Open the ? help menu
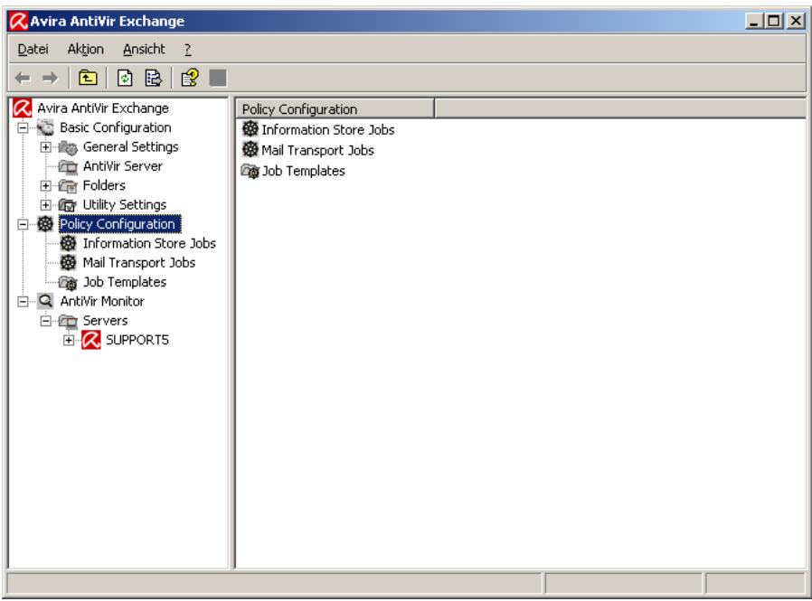Screen dimensions: 812x601 [x=188, y=49]
